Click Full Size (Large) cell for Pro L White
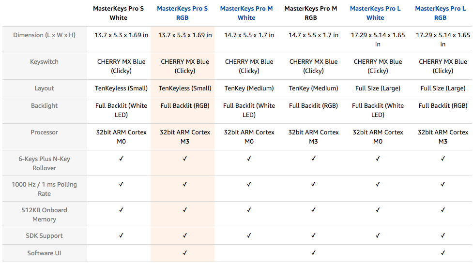The image size is (473, 264). click(378, 88)
